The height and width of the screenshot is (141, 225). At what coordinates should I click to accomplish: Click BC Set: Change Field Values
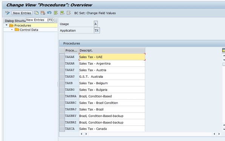[x=95, y=13]
